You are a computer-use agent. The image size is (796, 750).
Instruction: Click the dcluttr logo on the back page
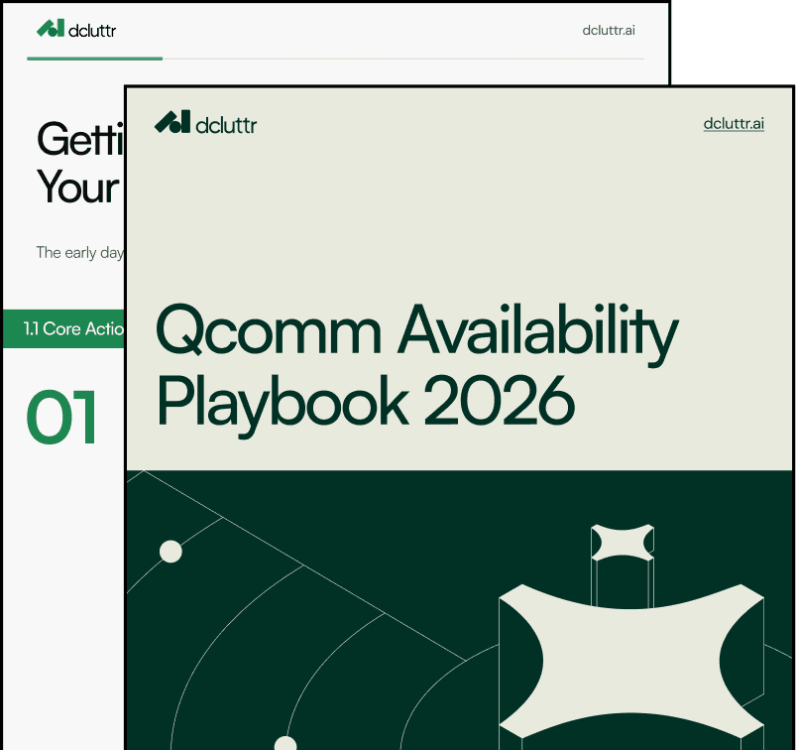coord(76,29)
